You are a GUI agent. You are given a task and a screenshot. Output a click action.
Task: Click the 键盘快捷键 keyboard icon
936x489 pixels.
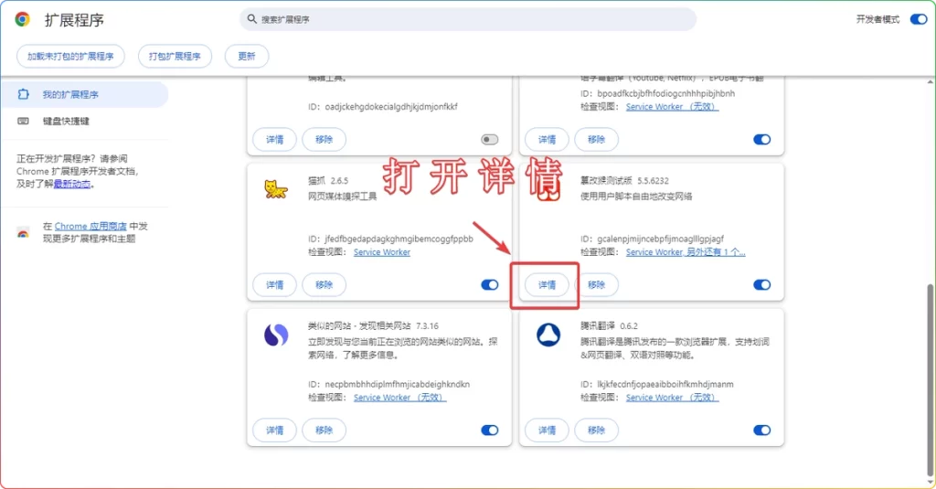[23, 121]
